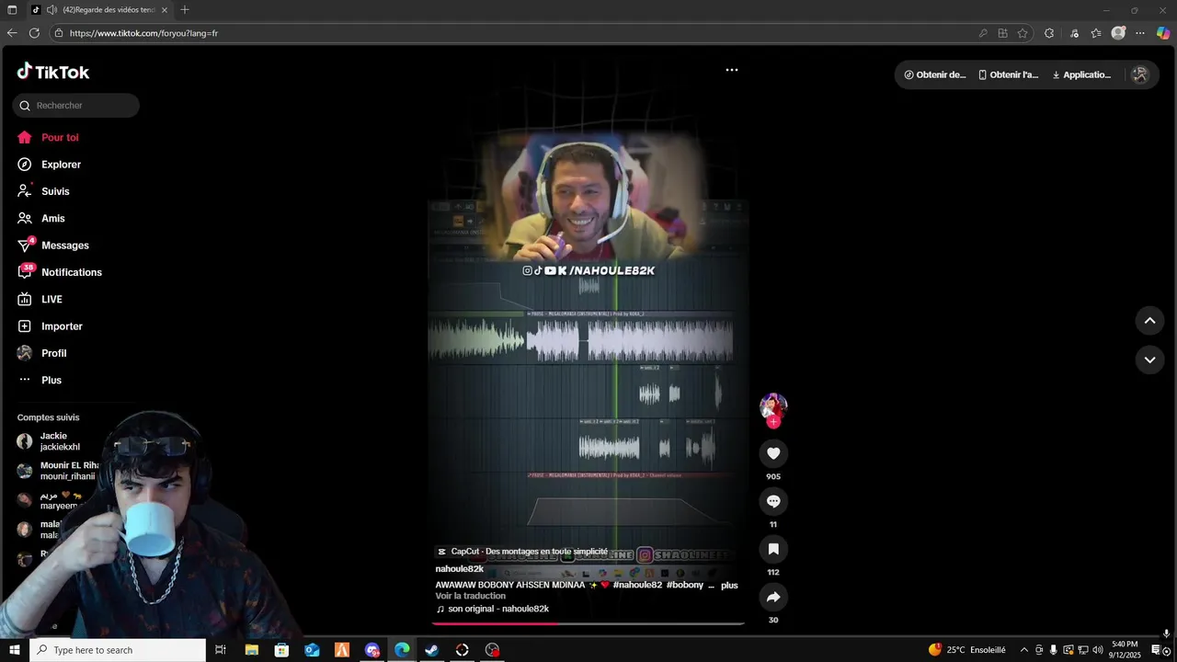Open Edge Settings and more menu
Image resolution: width=1177 pixels, height=662 pixels.
click(x=1140, y=33)
